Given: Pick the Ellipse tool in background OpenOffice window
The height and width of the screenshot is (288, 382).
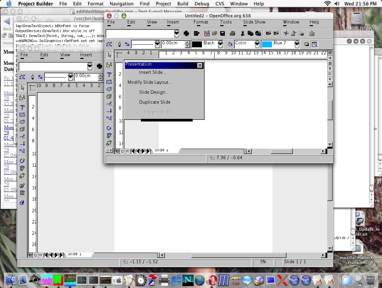Looking at the screenshot, I should 22,121.
